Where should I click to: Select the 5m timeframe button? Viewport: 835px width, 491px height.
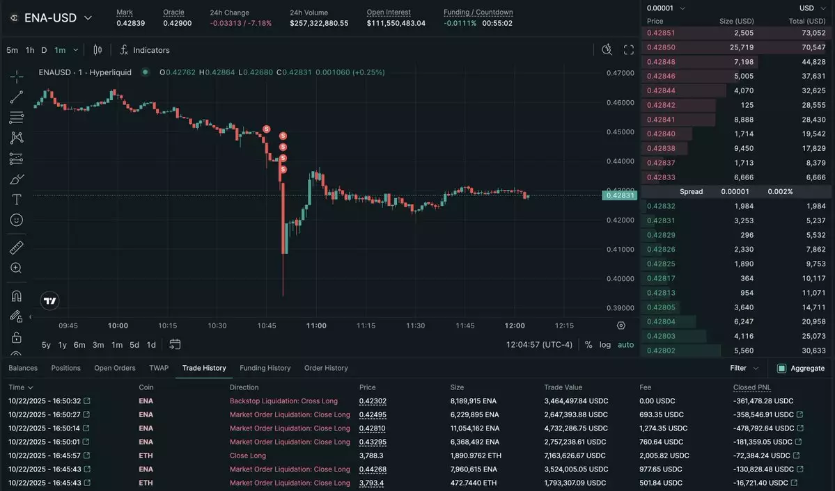pos(13,50)
